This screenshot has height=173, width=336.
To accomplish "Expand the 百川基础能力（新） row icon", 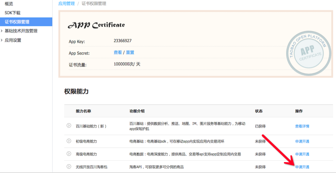I will [69, 125].
